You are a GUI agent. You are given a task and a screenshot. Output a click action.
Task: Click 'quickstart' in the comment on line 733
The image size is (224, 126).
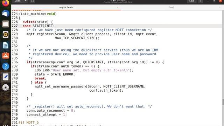91,50
